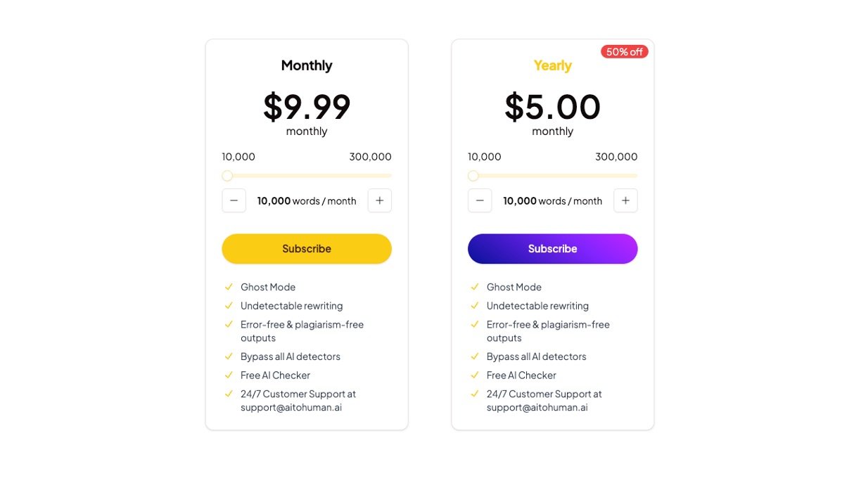Click the Monthly plan heading
861x481 pixels.
click(307, 65)
